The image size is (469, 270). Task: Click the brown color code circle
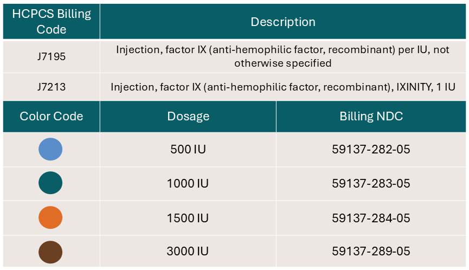(50, 252)
